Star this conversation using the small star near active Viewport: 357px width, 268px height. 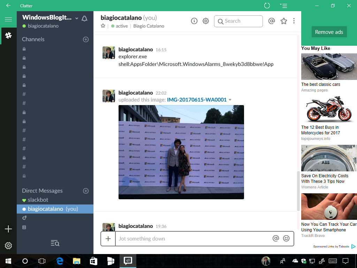(103, 26)
